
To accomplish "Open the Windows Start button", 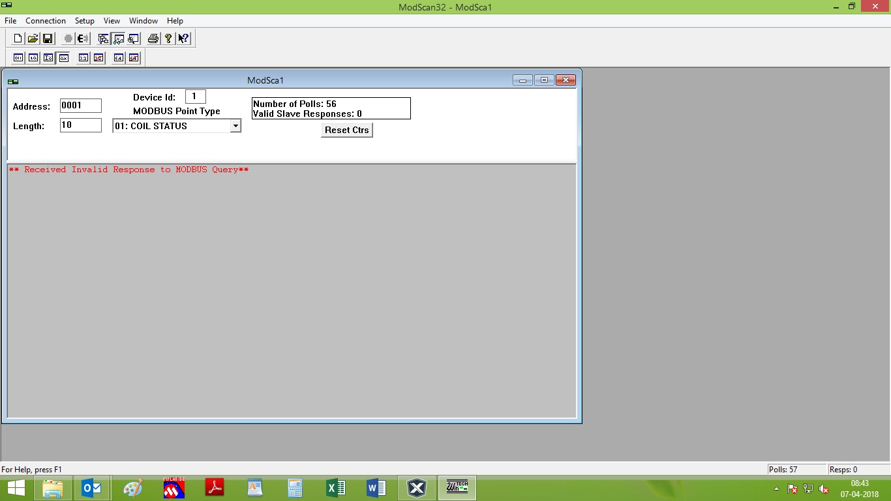I will (16, 488).
